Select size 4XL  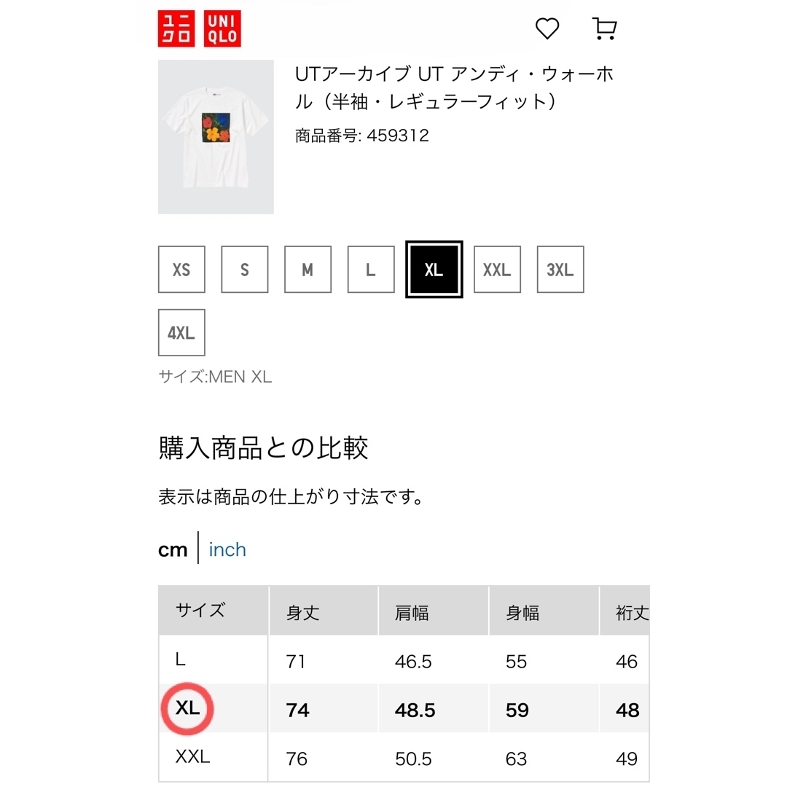tap(181, 333)
